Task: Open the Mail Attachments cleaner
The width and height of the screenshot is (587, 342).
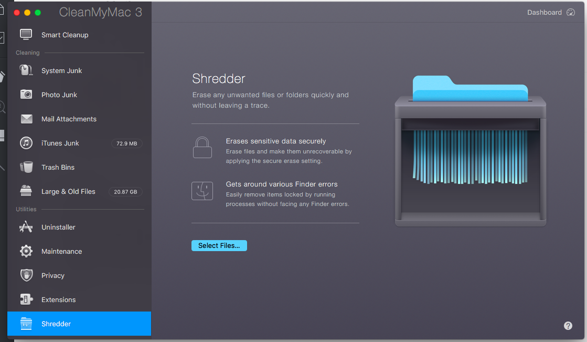Action: pos(69,119)
